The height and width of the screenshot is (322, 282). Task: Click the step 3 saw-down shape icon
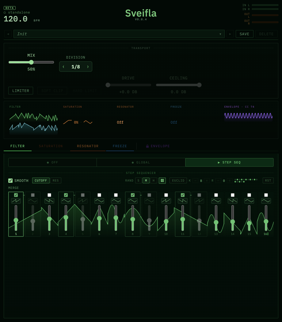(x=49, y=201)
